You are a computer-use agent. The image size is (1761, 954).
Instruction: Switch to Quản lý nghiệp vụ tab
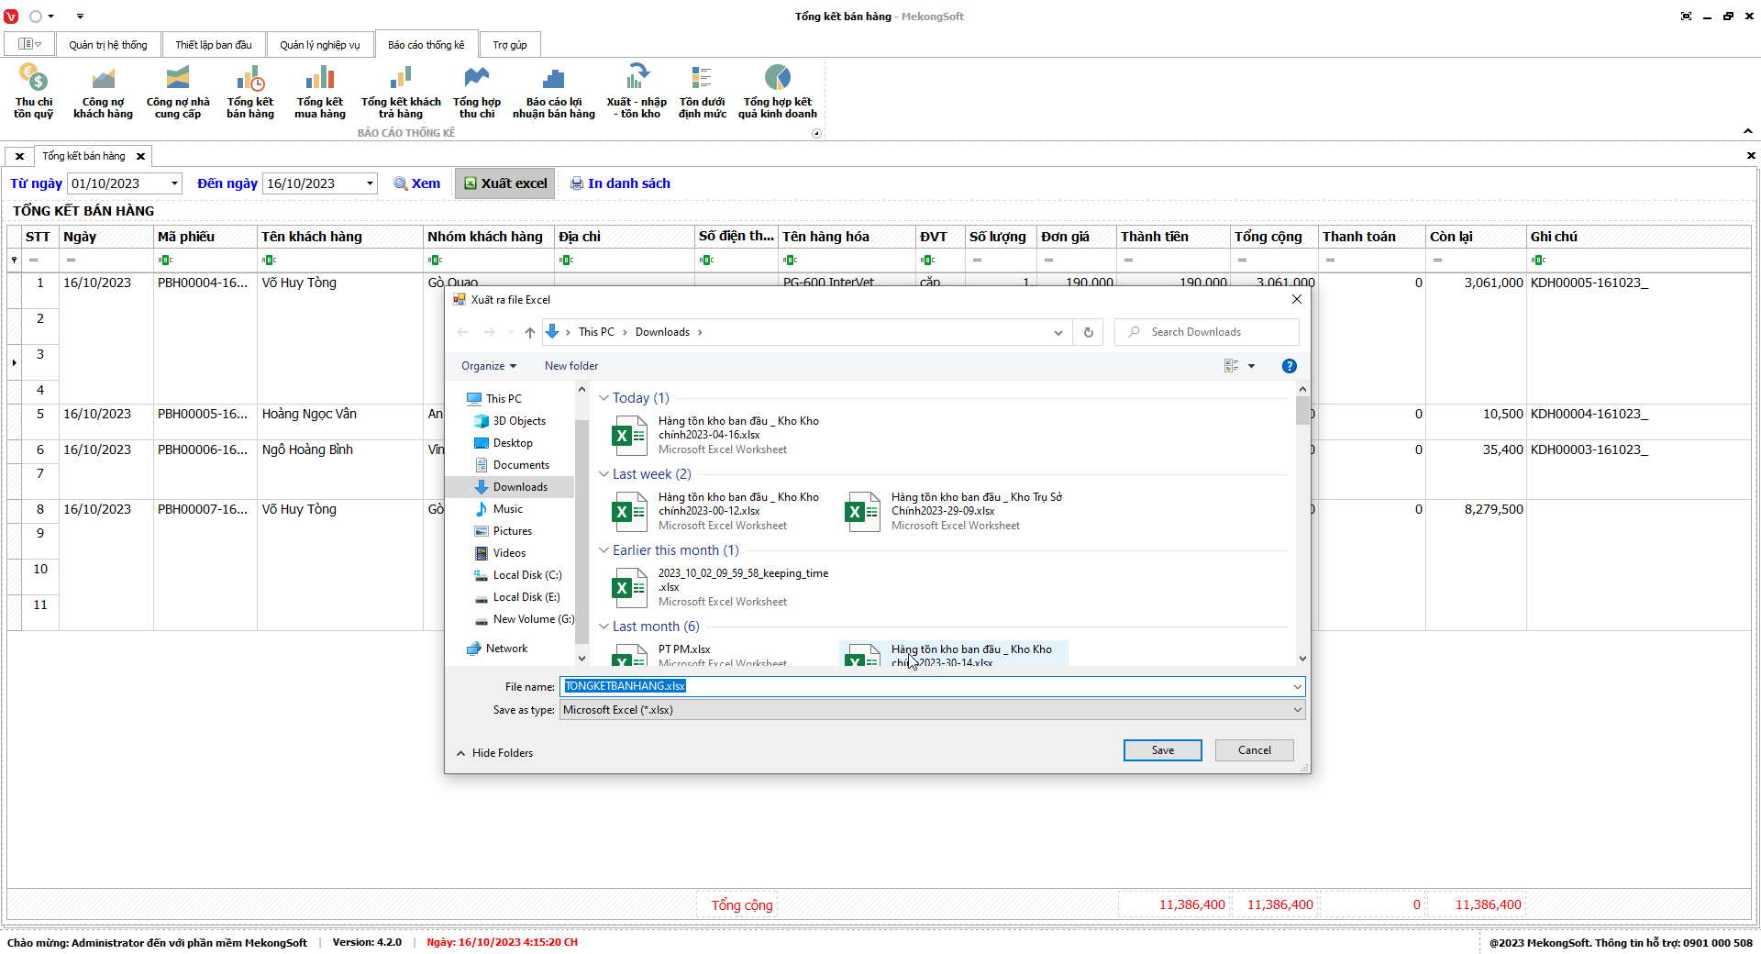pyautogui.click(x=319, y=45)
